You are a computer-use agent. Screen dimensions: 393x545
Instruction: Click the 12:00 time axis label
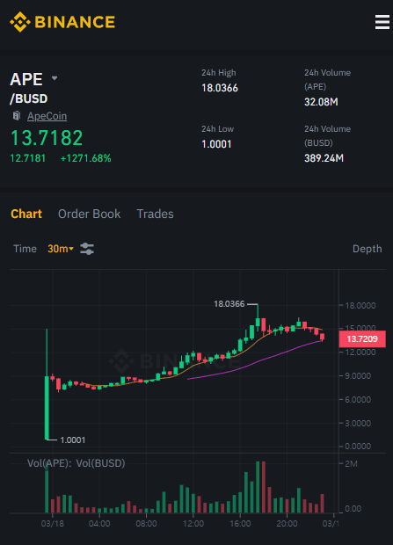[193, 523]
